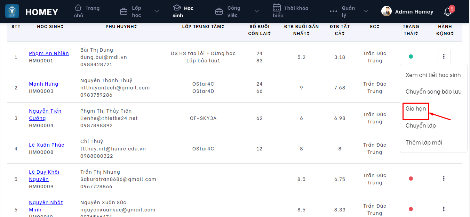Expand the Lớp học dropdown menu
Image resolution: width=470 pixels, height=217 pixels.
pos(157,11)
